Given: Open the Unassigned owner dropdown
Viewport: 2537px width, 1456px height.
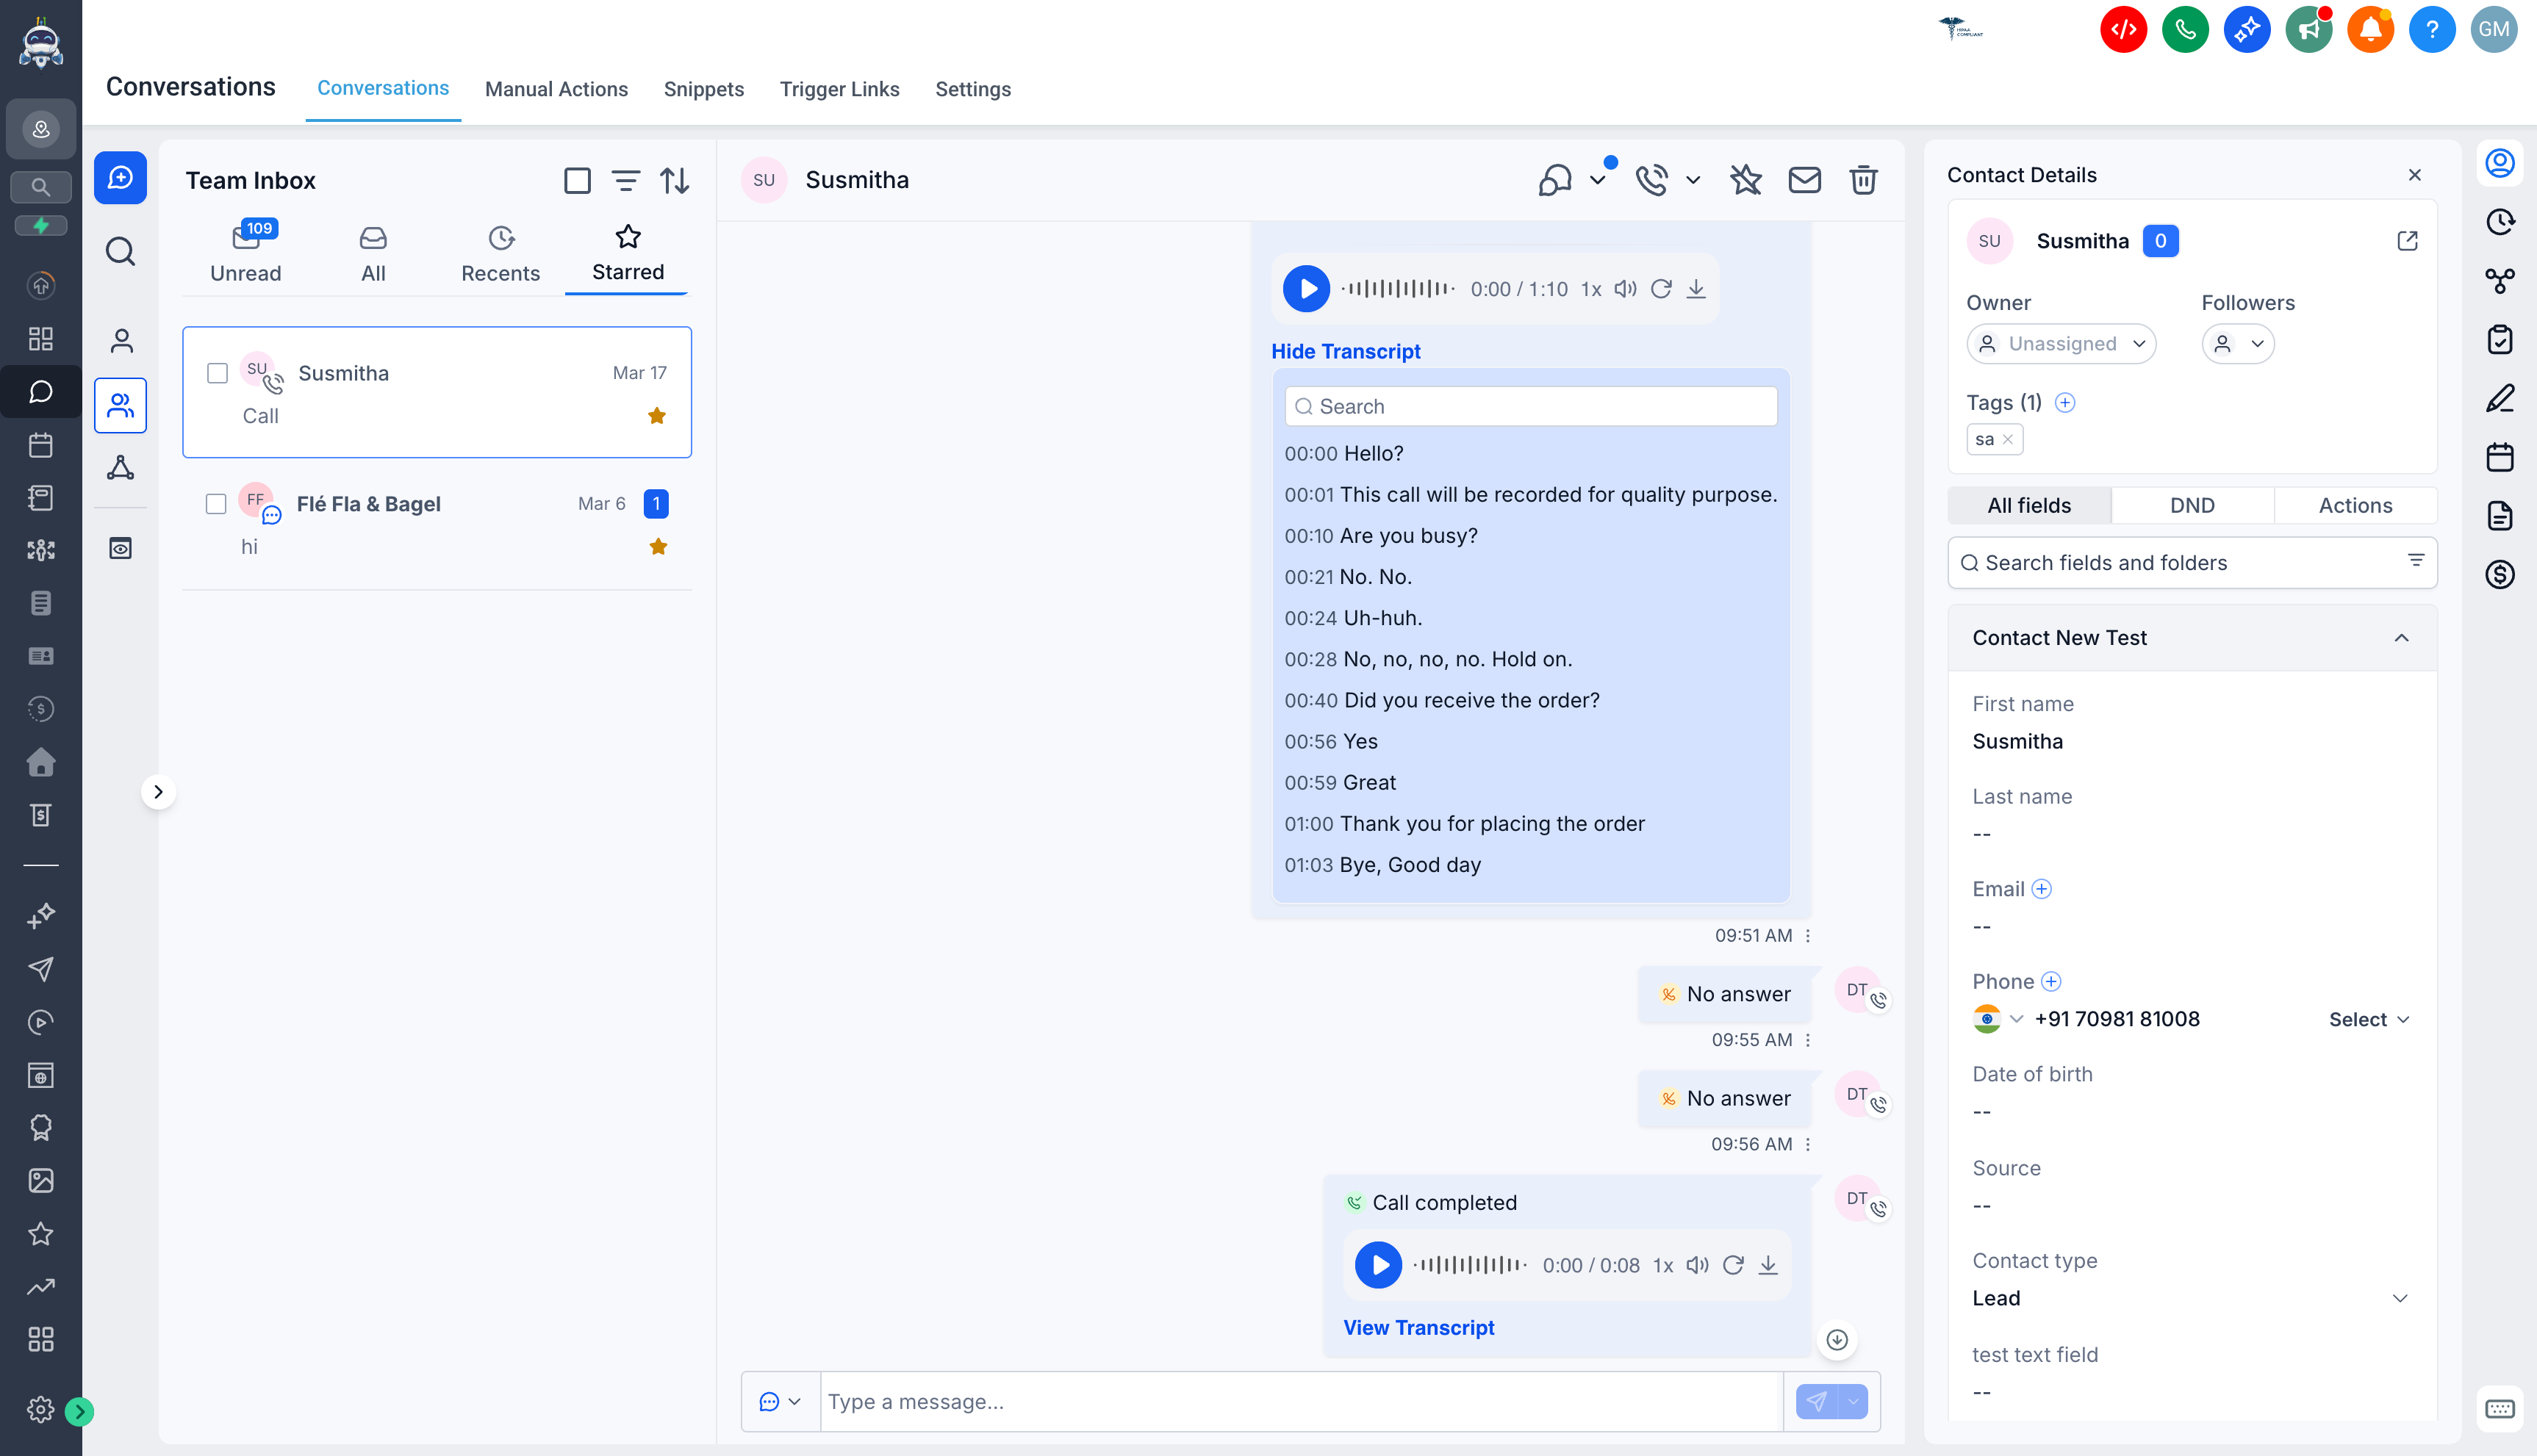Looking at the screenshot, I should pyautogui.click(x=2061, y=344).
